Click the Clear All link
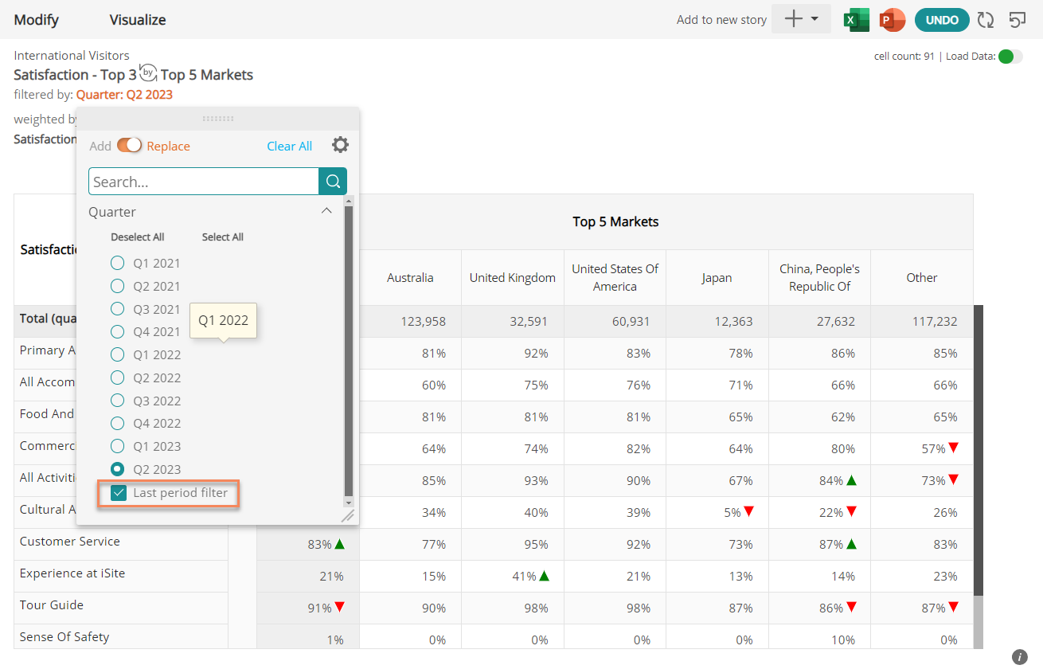This screenshot has height=669, width=1043. [x=290, y=146]
